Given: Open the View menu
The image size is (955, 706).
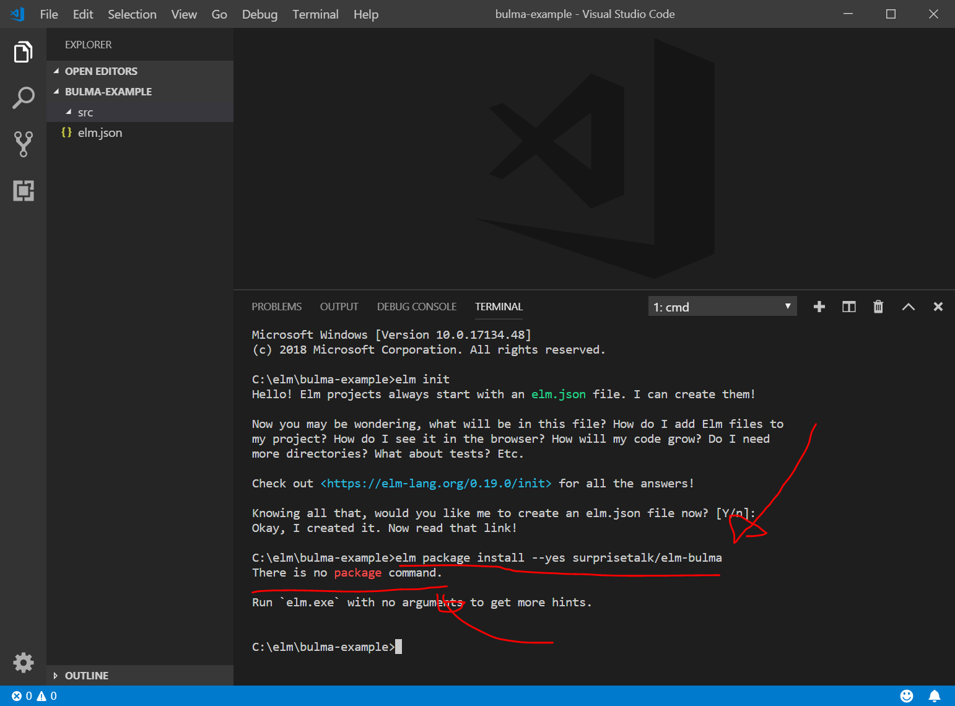Looking at the screenshot, I should pyautogui.click(x=184, y=14).
